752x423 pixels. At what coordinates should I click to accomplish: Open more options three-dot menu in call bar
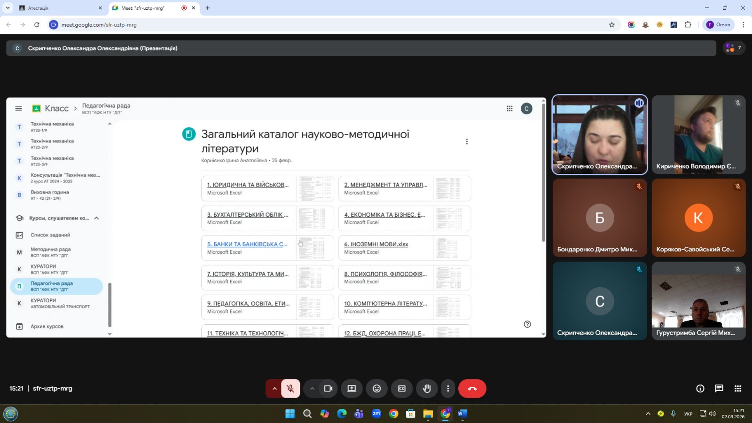pos(448,389)
